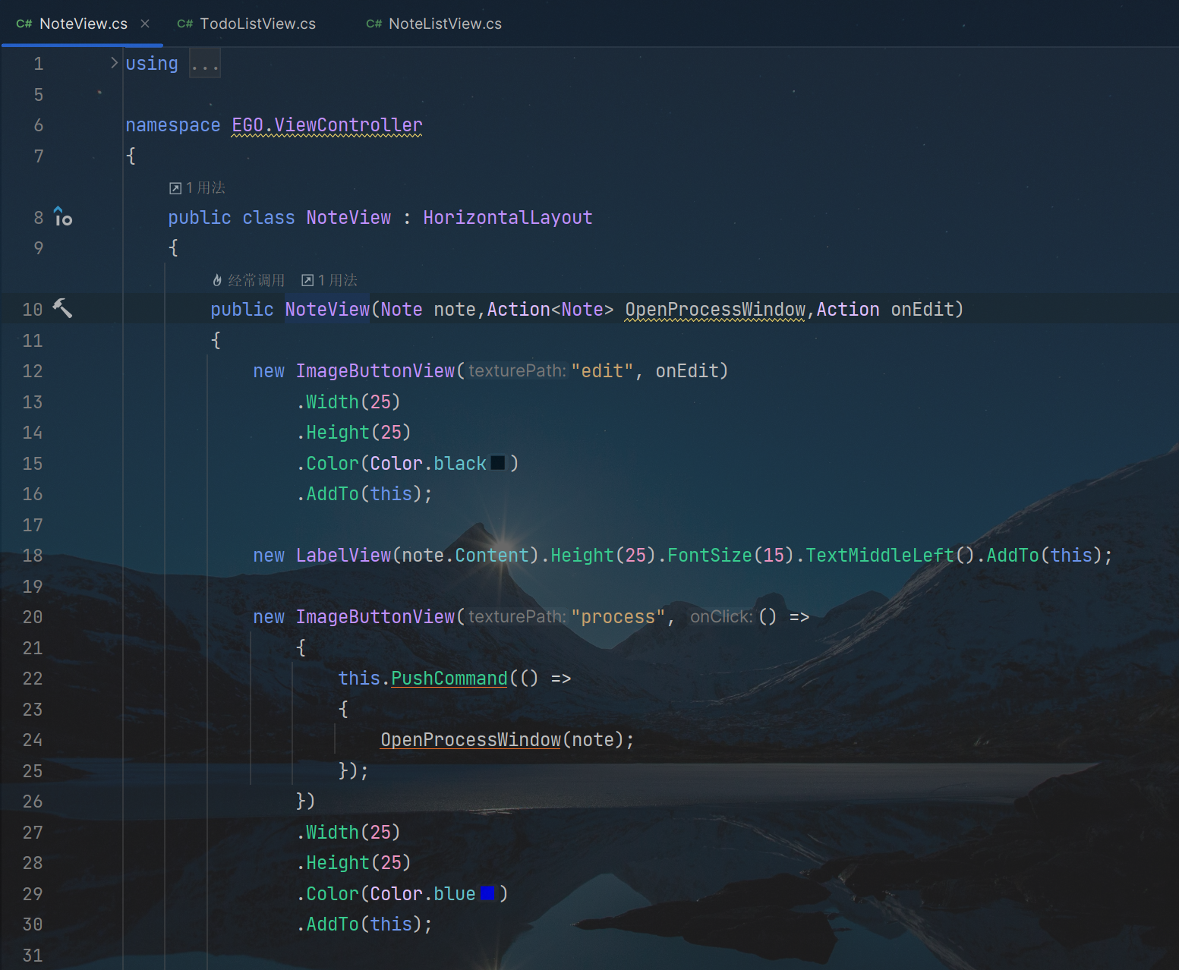This screenshot has width=1179, height=970.
Task: Click line number 26 in the gutter
Action: (x=33, y=802)
